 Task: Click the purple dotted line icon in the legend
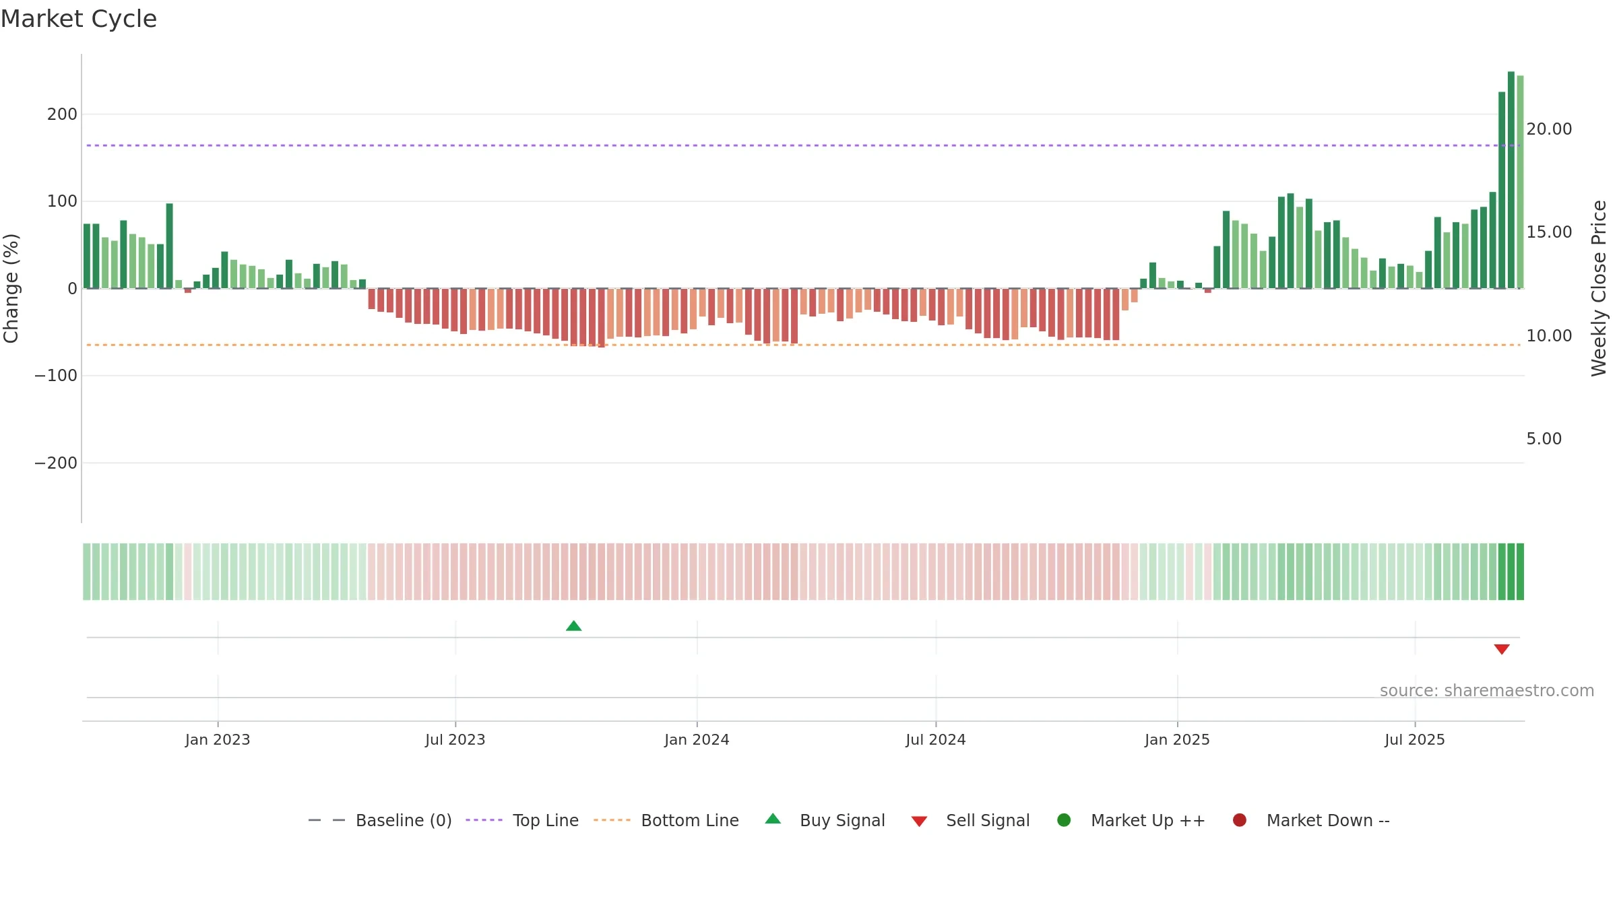(484, 820)
